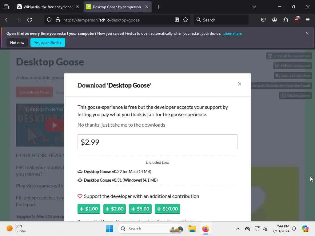Expand the list all tabs dropdown
Viewport: 315px width, 236px height.
[x=254, y=7]
